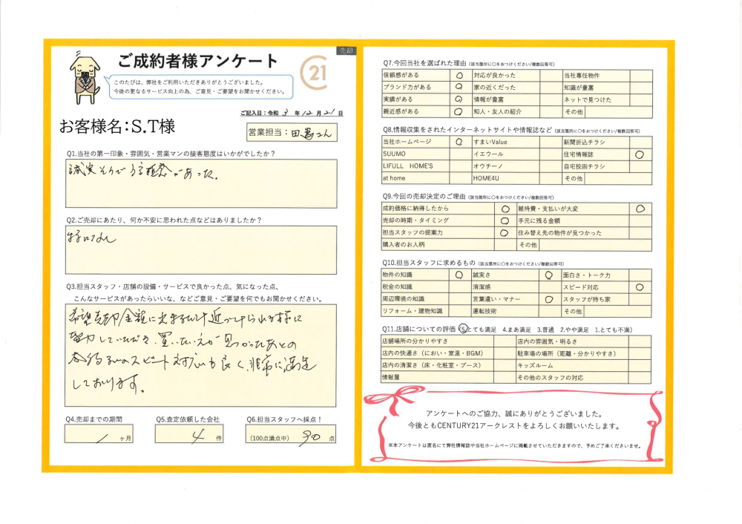Click the Century 21 logo
The width and height of the screenshot is (742, 524).
315,72
